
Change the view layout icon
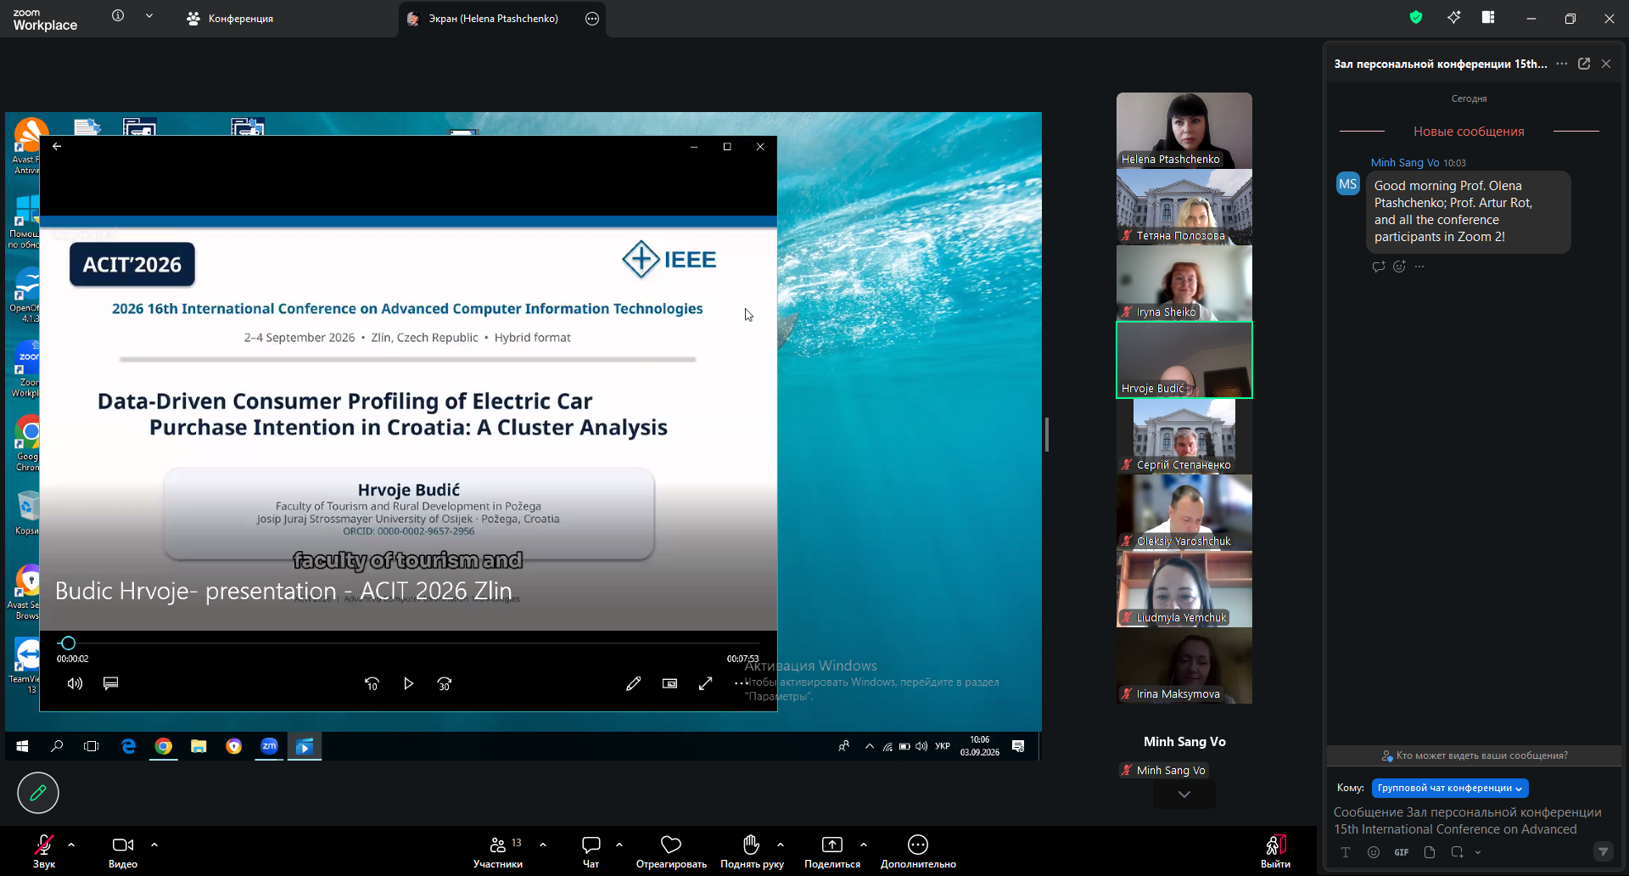[x=1488, y=17]
